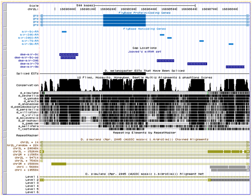Screen dimensions: 252x196
Task: Open the mir-9b-RA gene block
Action: click(x=231, y=44)
